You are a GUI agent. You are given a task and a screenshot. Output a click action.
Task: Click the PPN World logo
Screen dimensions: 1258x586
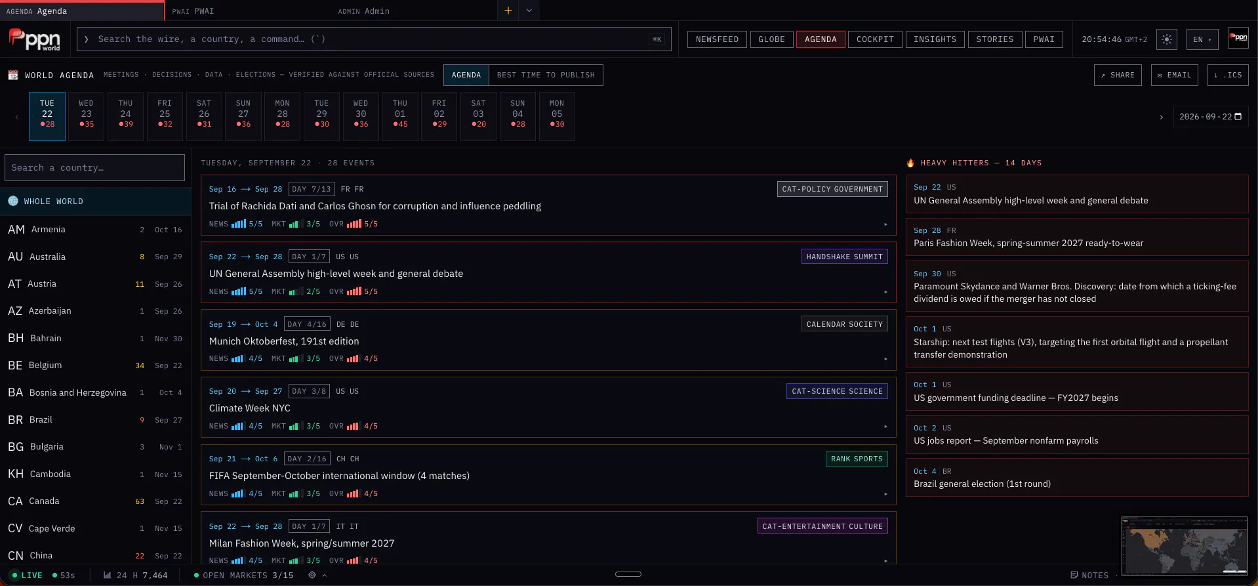[34, 39]
